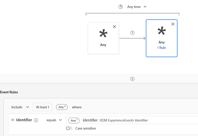Show info for the Identifier attribute
The image size is (198, 136).
[x=36, y=120]
